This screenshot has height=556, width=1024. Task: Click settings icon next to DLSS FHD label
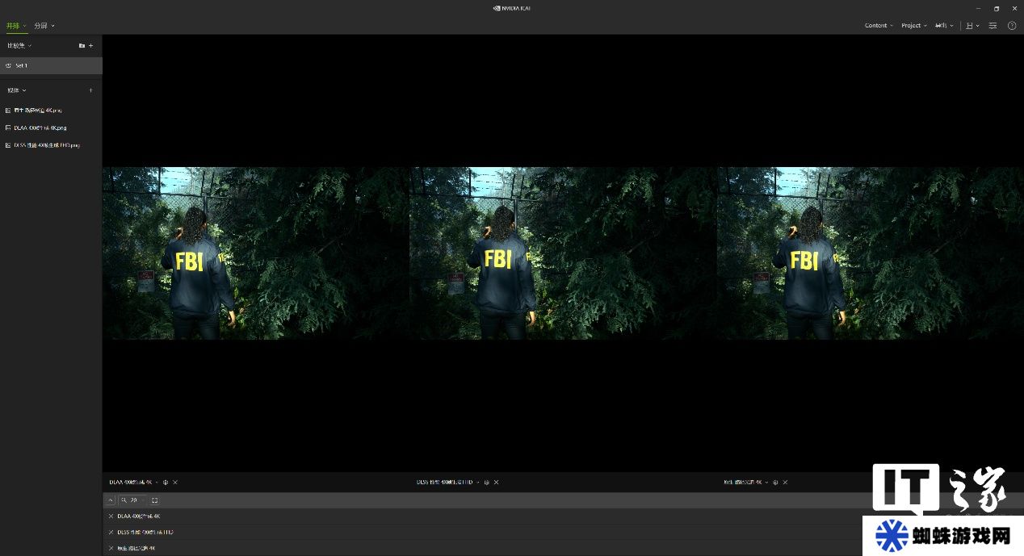coord(487,483)
